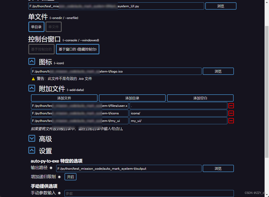The height and width of the screenshot is (197, 269).
Task: Click the collapse chevron beside 图标
Action: tap(32, 61)
